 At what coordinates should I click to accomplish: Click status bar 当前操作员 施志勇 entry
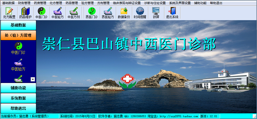[x=30, y=116]
